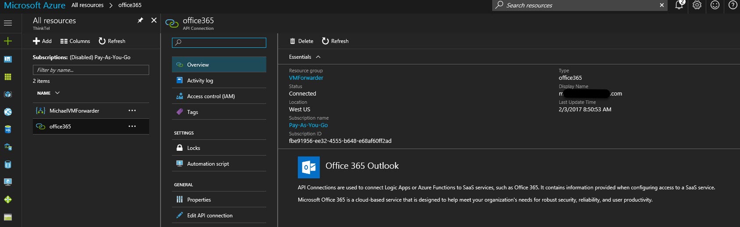This screenshot has height=227, width=740.
Task: Focus the Filter by name field
Action: pos(91,70)
